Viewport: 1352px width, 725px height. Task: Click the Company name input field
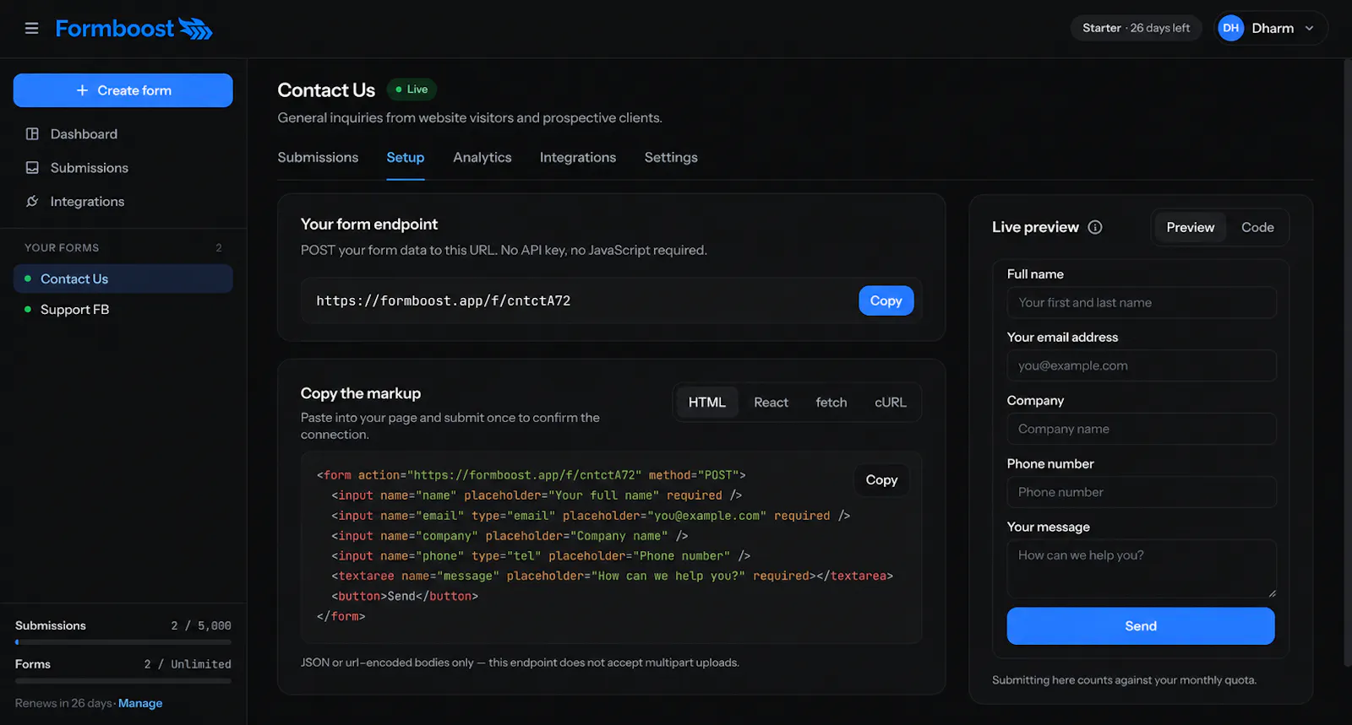(1141, 429)
